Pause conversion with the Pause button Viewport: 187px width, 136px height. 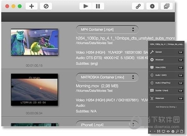(x=98, y=6)
